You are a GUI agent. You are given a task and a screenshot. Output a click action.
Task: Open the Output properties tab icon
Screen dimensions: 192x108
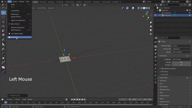155,50
